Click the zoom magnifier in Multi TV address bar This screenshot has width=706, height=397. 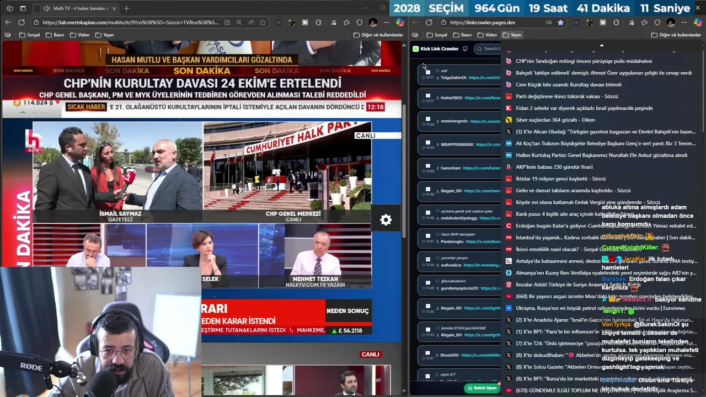tap(239, 23)
